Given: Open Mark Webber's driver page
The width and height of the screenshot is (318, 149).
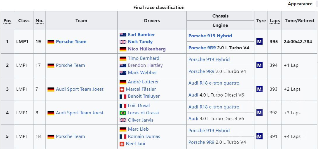Looking at the screenshot, I should [142, 73].
